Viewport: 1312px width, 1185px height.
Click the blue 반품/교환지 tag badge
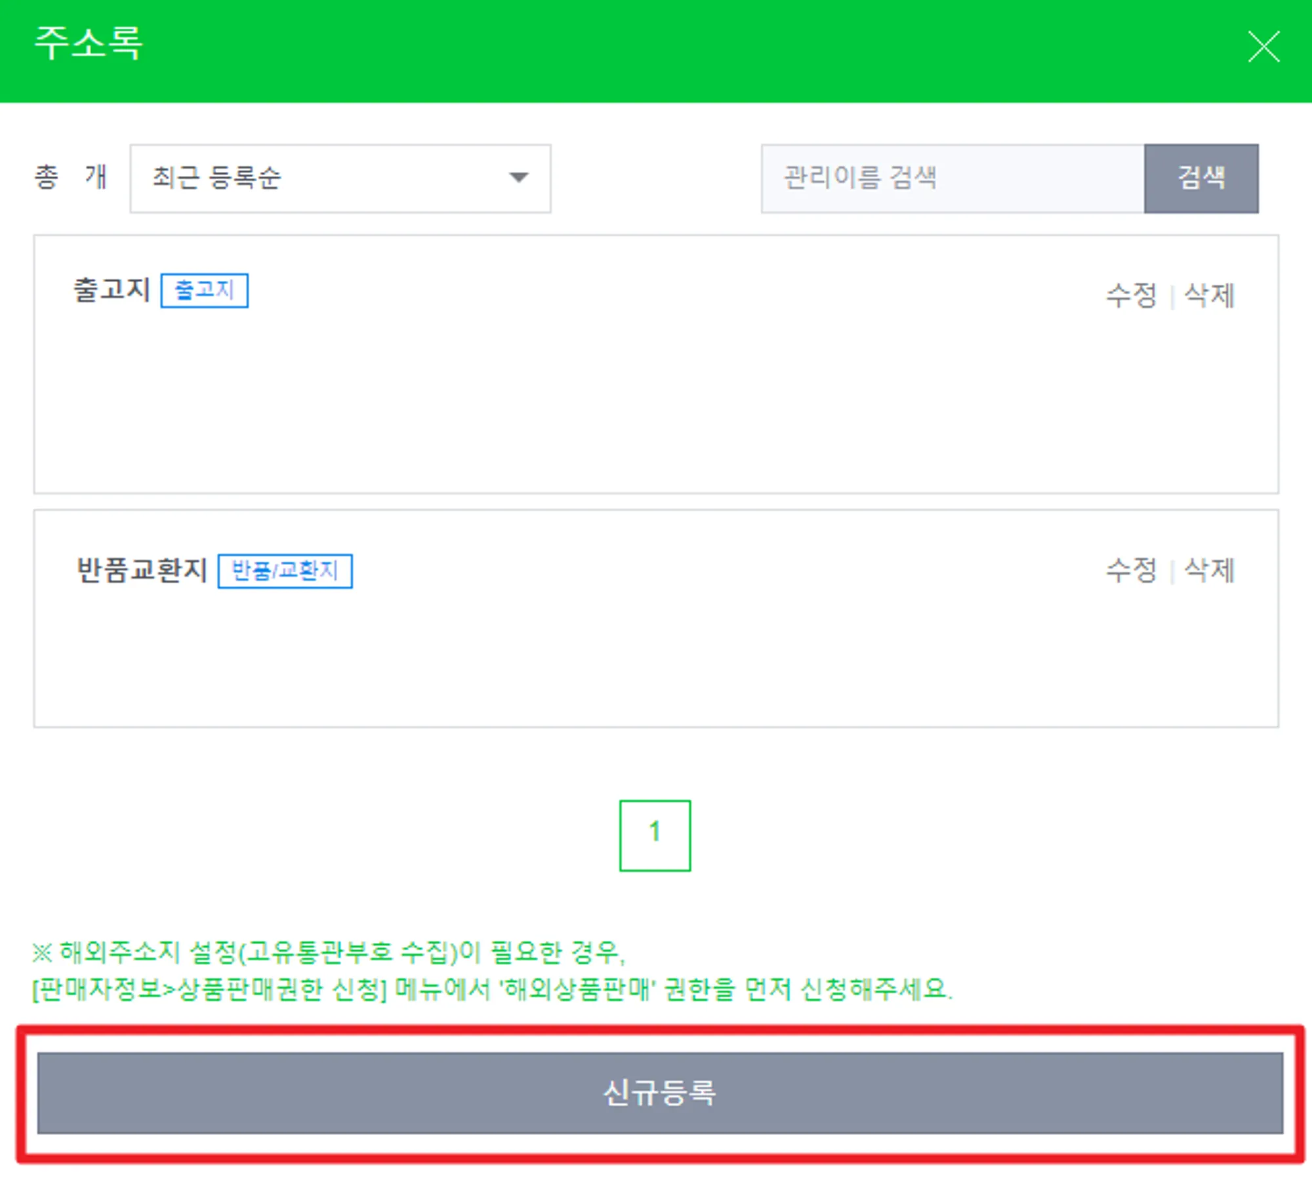pyautogui.click(x=285, y=570)
